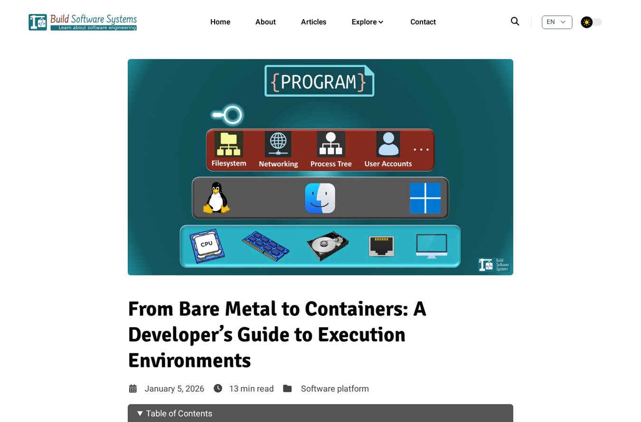Open the Build Software Systems logo link
641x422 pixels.
tap(83, 22)
